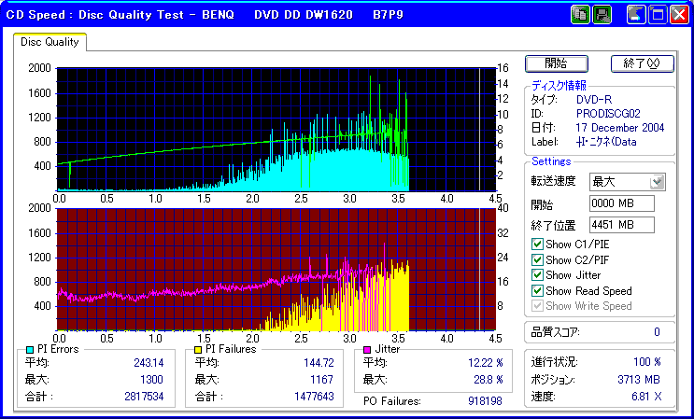Click the PO Failures value 918198
The image size is (694, 419).
click(x=485, y=401)
